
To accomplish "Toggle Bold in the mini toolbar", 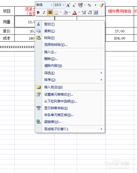I will click(x=38, y=12).
